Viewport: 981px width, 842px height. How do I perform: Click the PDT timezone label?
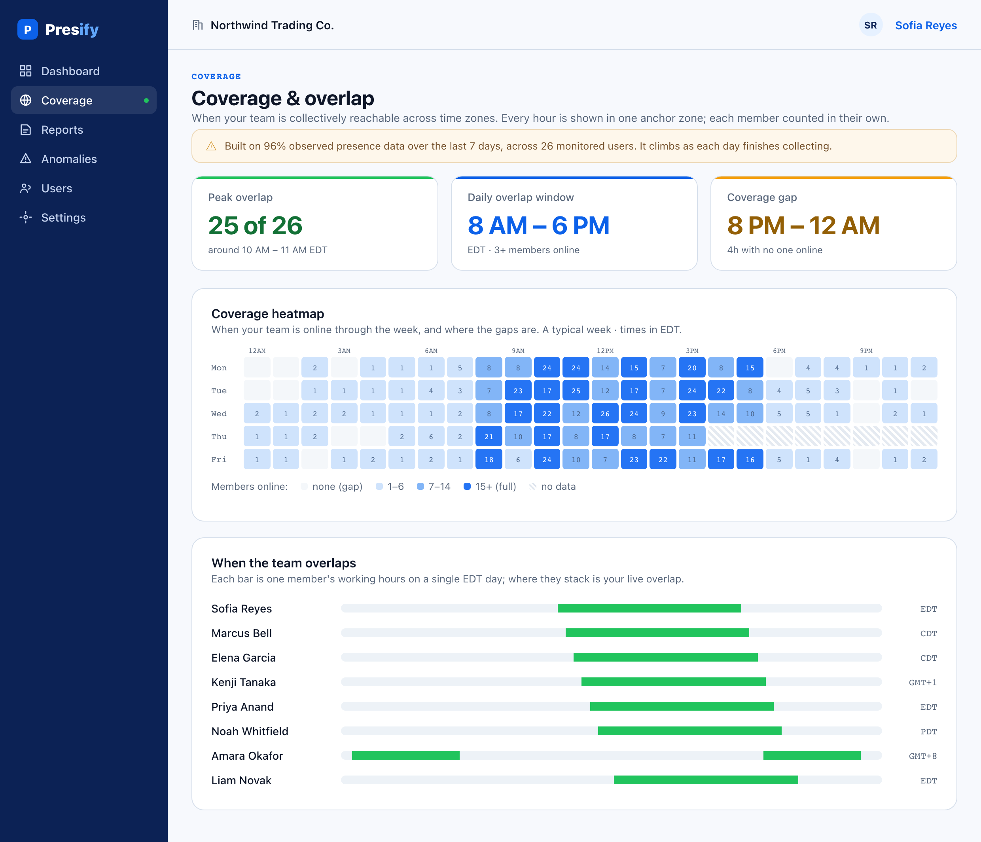pyautogui.click(x=928, y=731)
